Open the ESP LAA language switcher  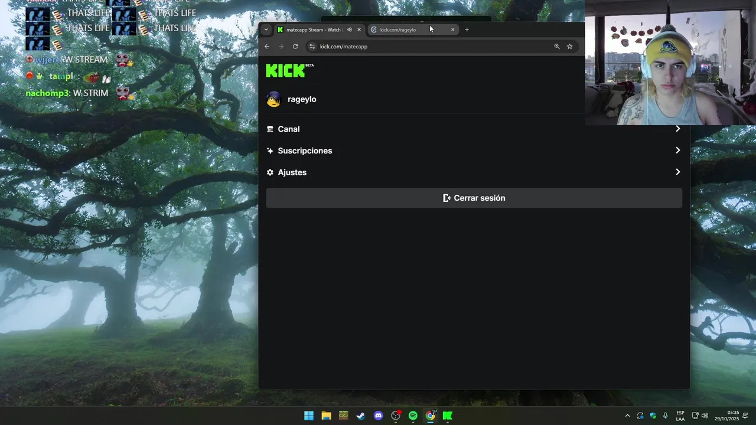tap(680, 416)
